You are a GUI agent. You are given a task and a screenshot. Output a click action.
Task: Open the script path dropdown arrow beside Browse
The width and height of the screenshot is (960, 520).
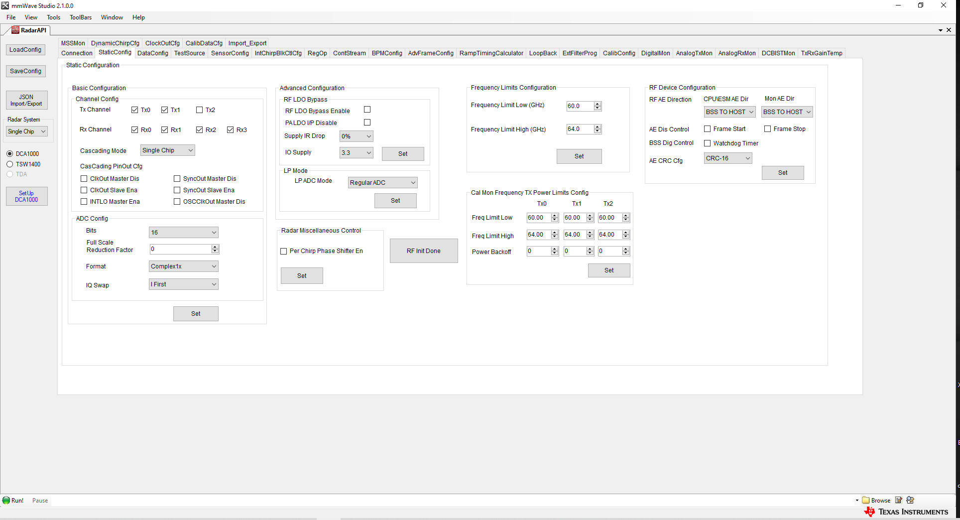[x=857, y=501]
